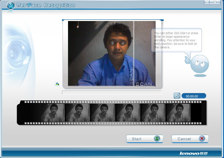Viewport: 224px width, 158px height.
Task: Click the horizontal SCAN label in preview
Action: pos(144,84)
